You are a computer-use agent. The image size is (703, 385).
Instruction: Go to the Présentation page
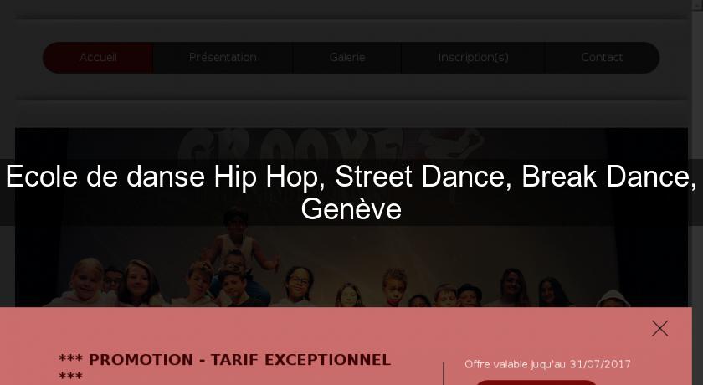[x=223, y=58]
